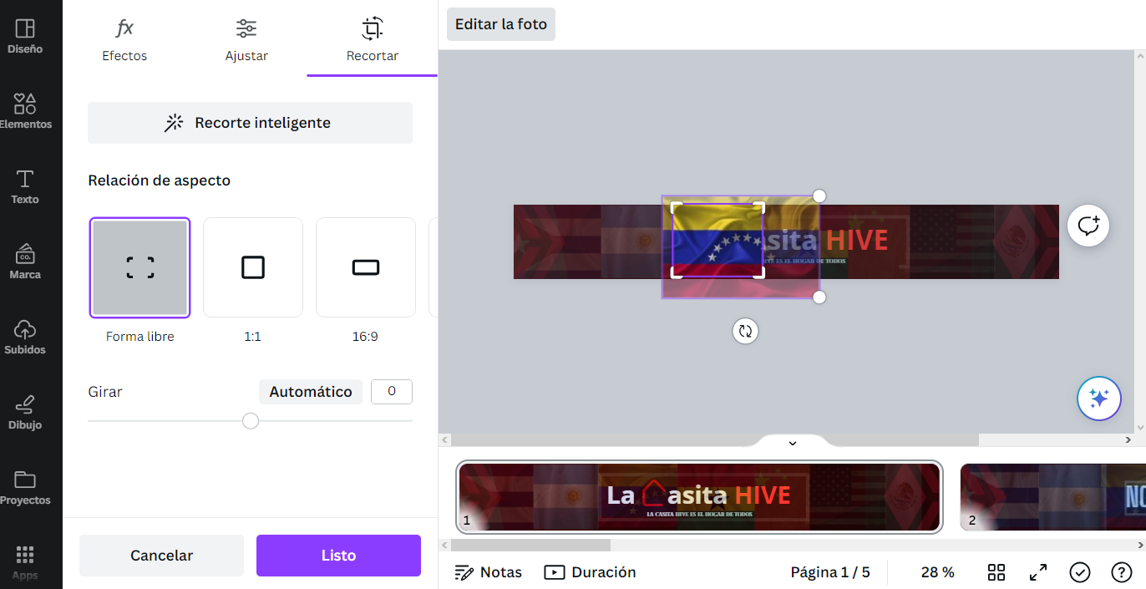Click the Recorte inteligente button

(250, 123)
